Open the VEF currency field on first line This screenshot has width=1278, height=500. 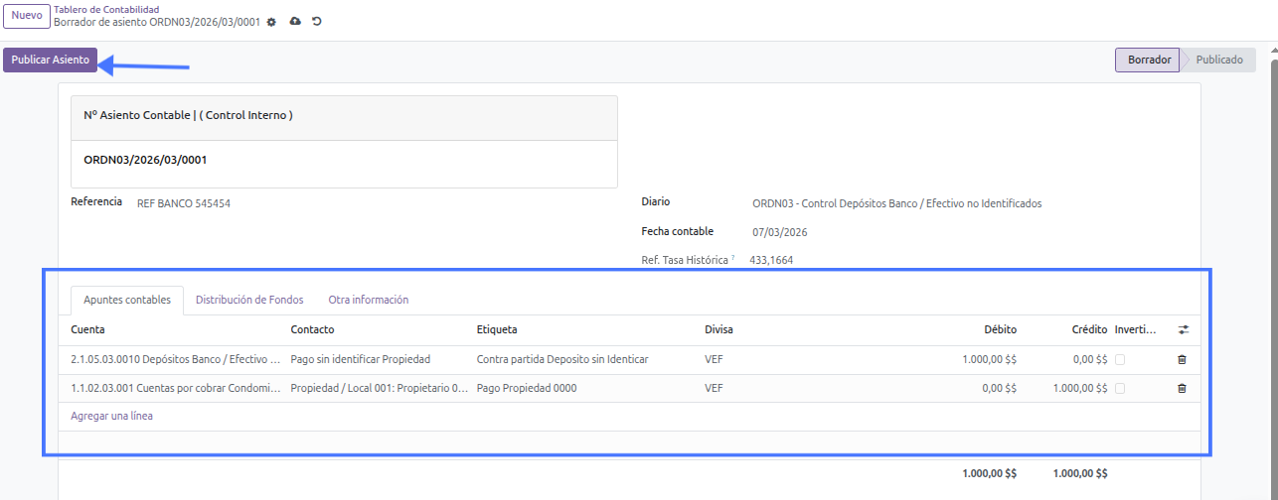(x=714, y=360)
